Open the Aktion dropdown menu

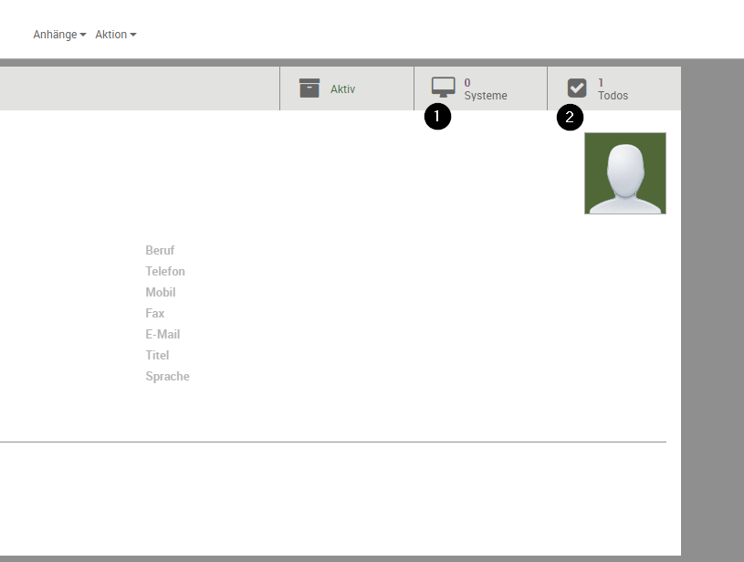point(115,35)
